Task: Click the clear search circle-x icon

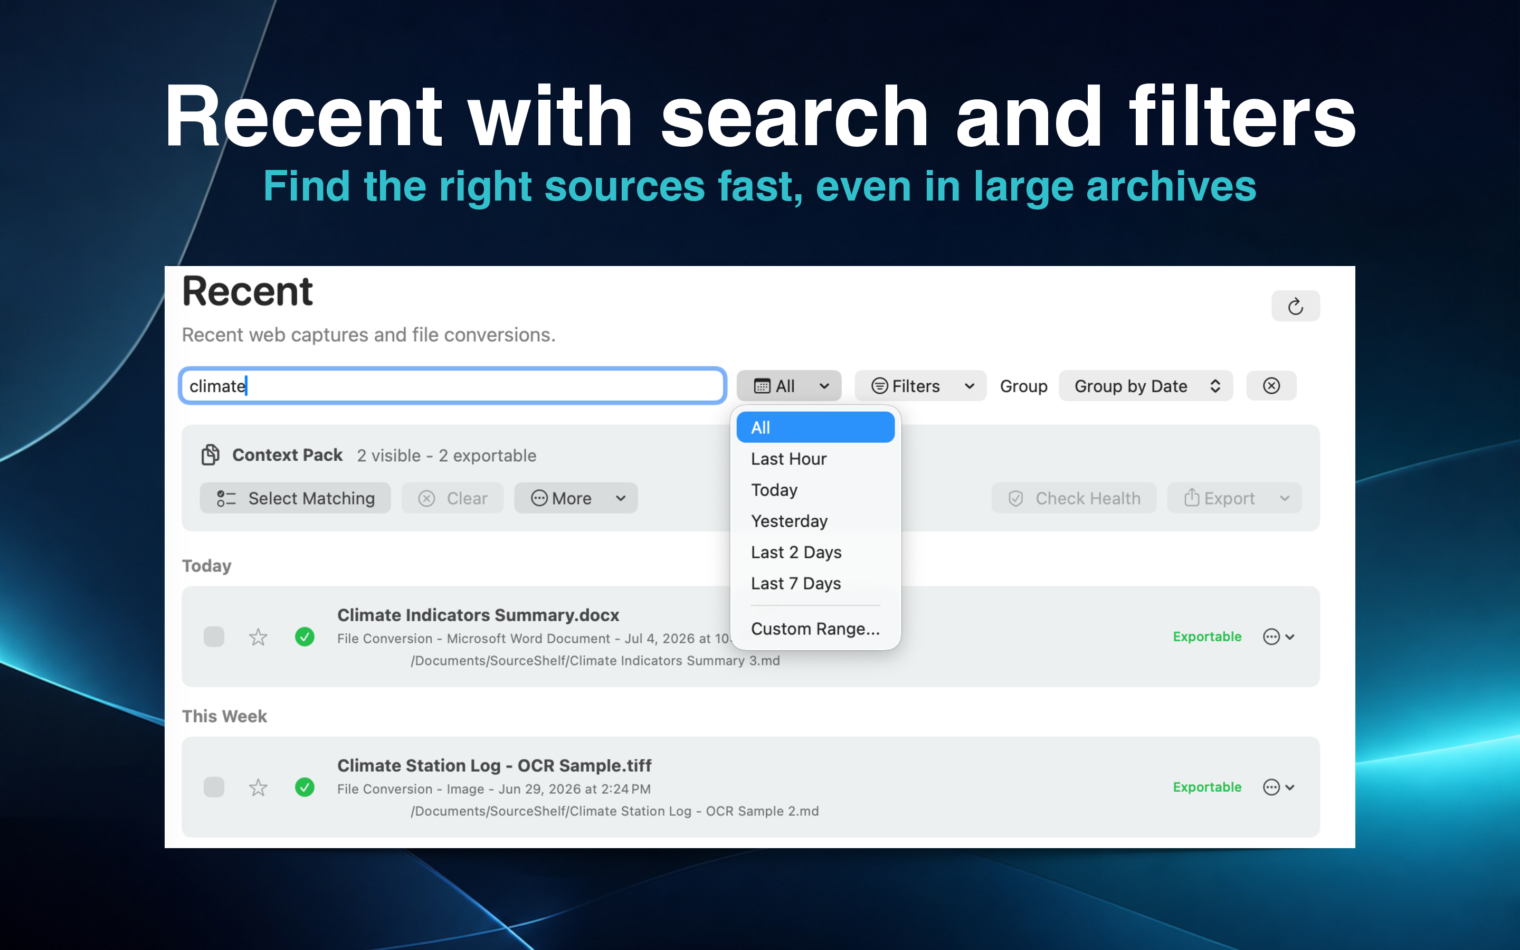Action: (x=1271, y=386)
